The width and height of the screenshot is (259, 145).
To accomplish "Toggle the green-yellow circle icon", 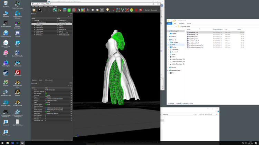I will pos(132,10).
